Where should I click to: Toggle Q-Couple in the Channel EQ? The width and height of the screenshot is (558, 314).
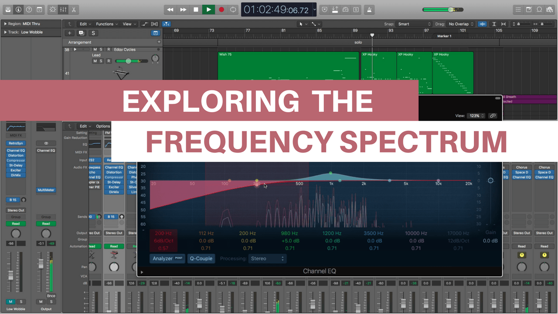coord(201,258)
